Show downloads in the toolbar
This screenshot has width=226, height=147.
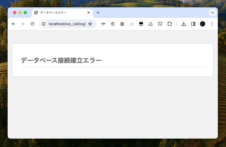click(184, 24)
